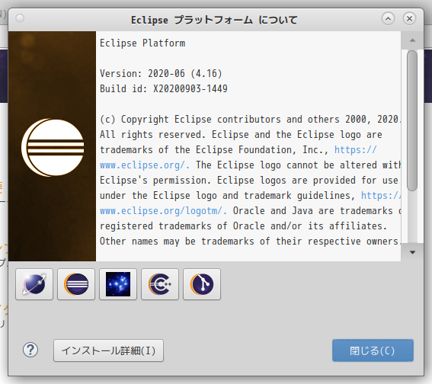Image resolution: width=432 pixels, height=384 pixels.
Task: Click the 'Eclipse Platform' heading text
Action: pos(142,43)
